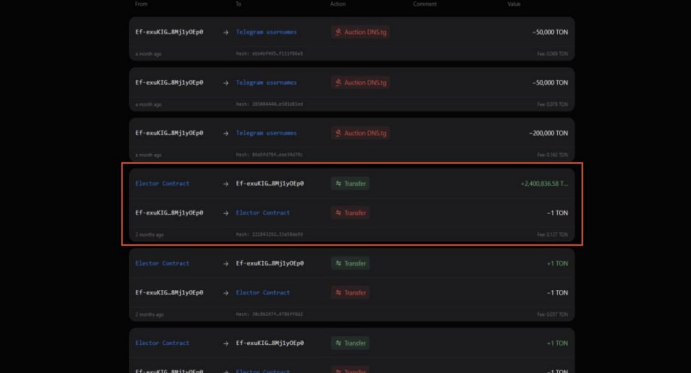Viewport: 691px width, 373px height.
Task: Click the −200,000 TON value
Action: (548, 133)
